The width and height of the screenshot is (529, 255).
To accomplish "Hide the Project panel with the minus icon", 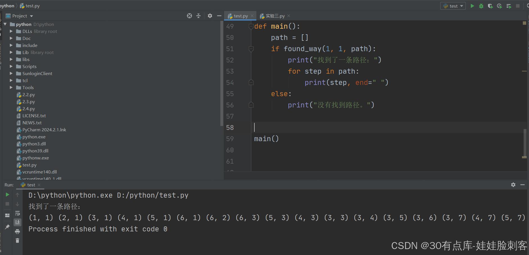I will [x=219, y=16].
